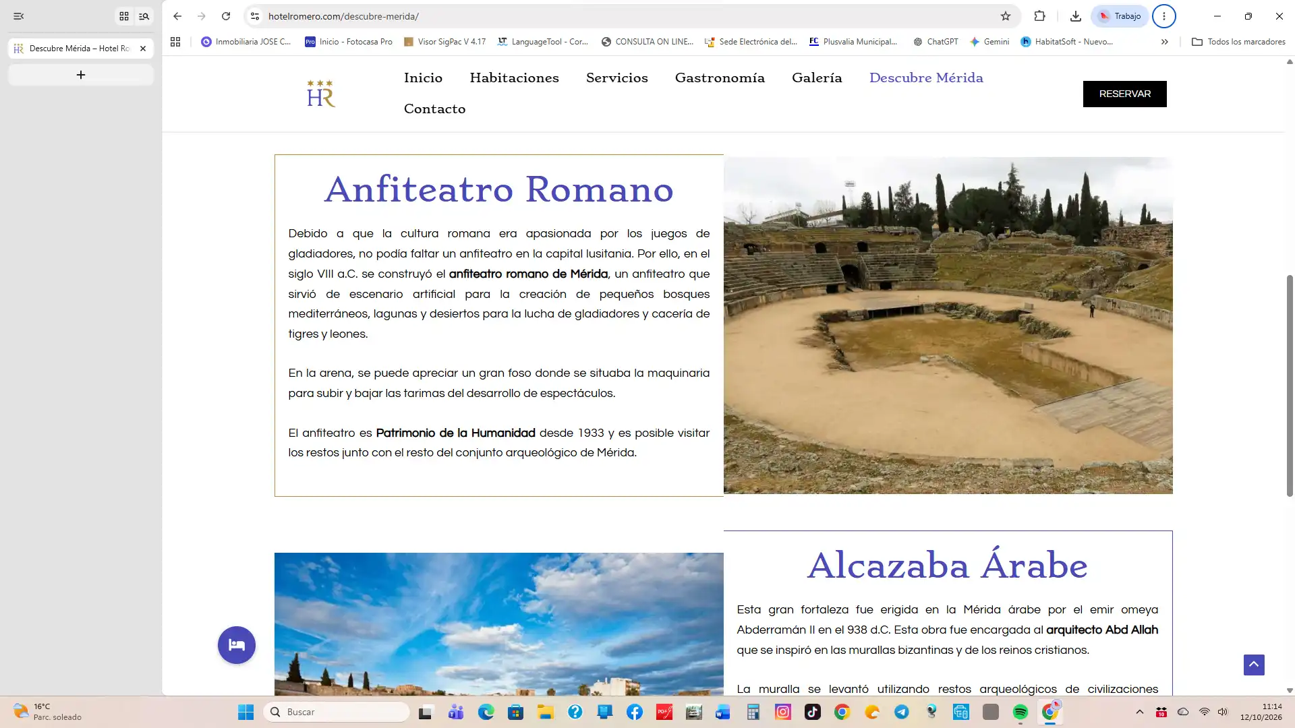Open the apps grid in bookmarks bar

point(175,42)
